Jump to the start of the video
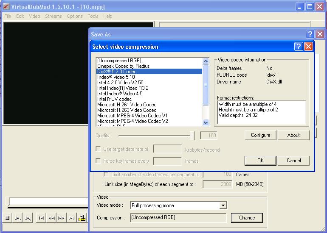Viewport: 327px width, 233px height. (x=41, y=218)
